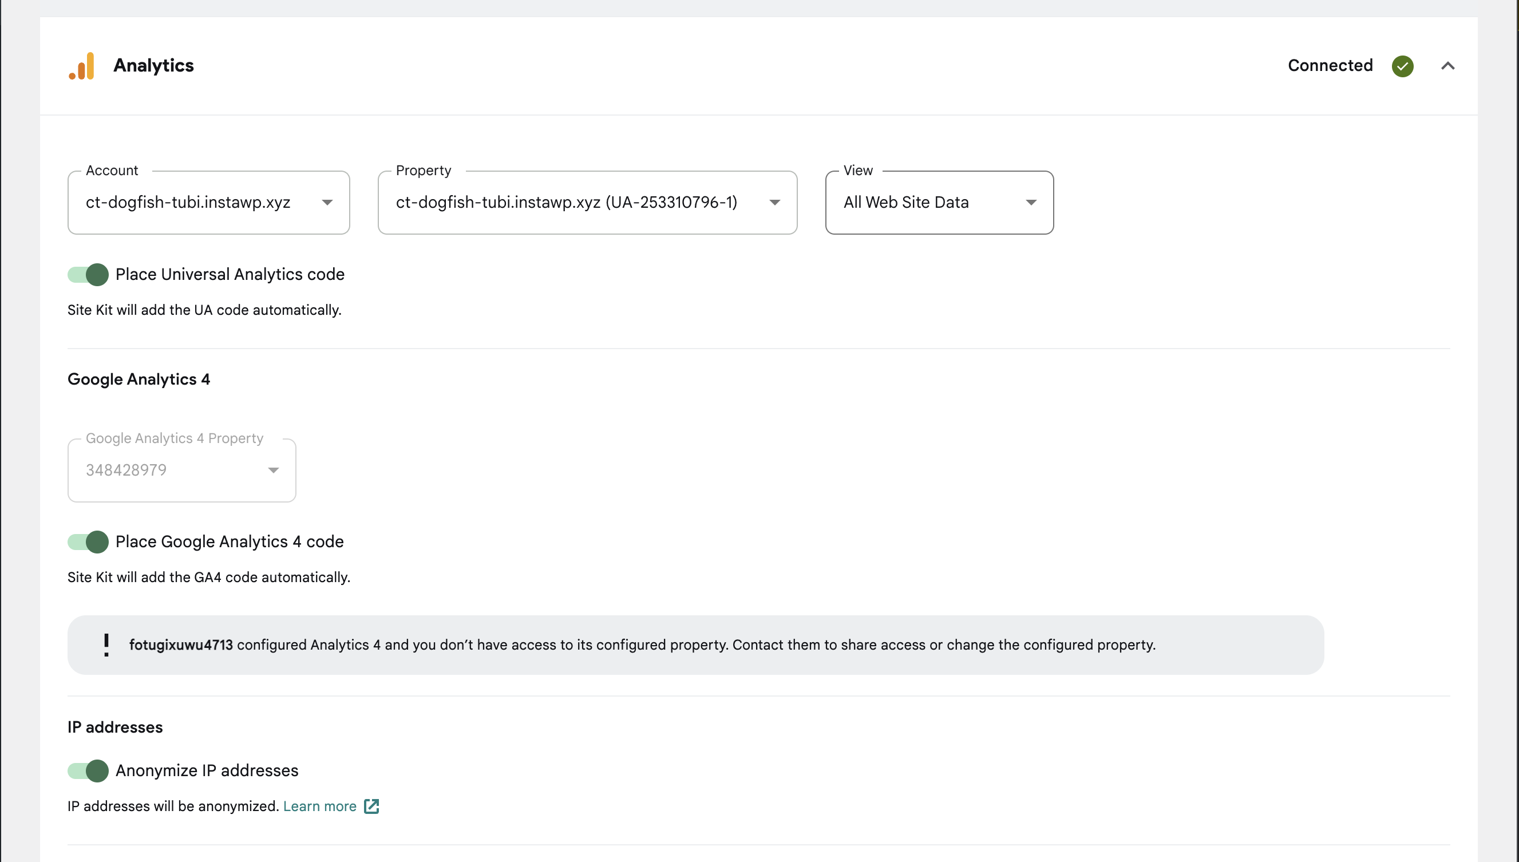
Task: Click the external link icon beside Learn more
Action: click(372, 806)
